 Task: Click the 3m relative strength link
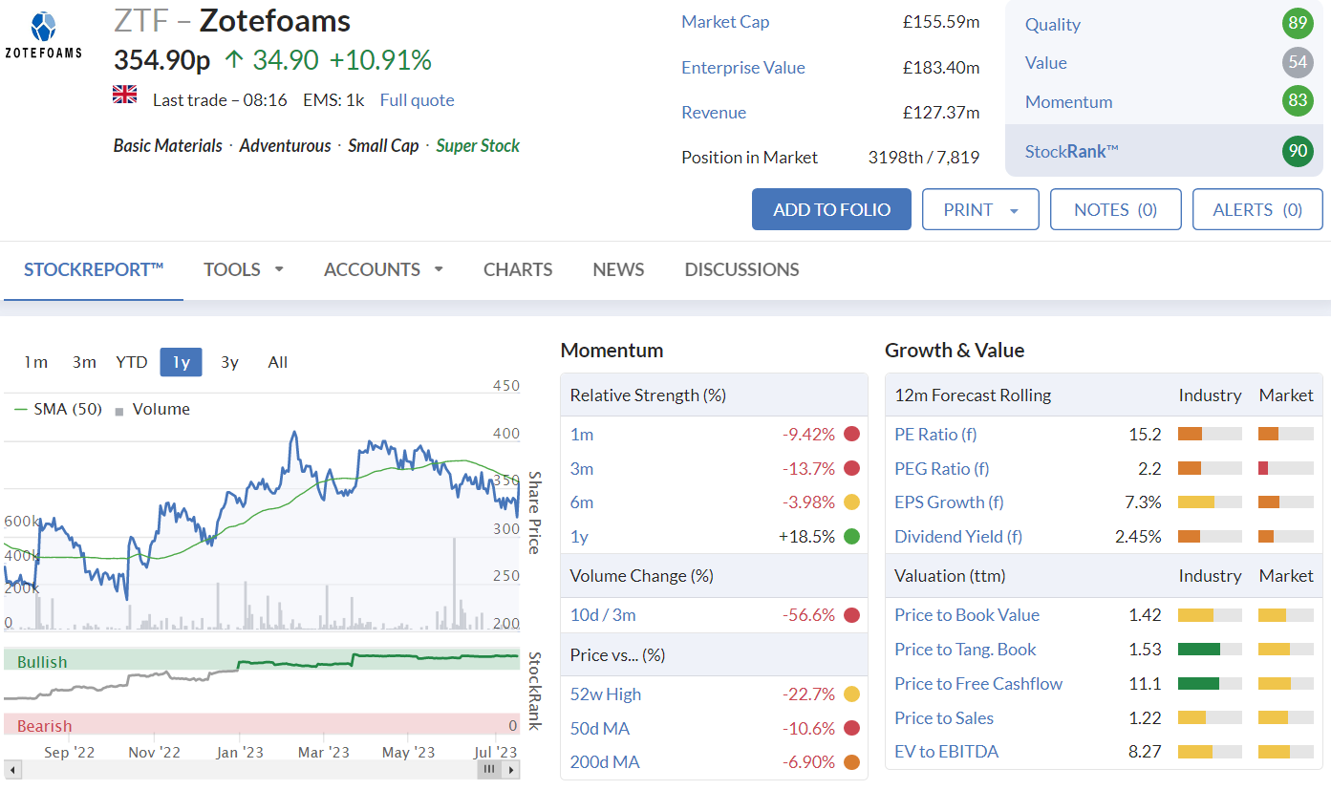582,469
